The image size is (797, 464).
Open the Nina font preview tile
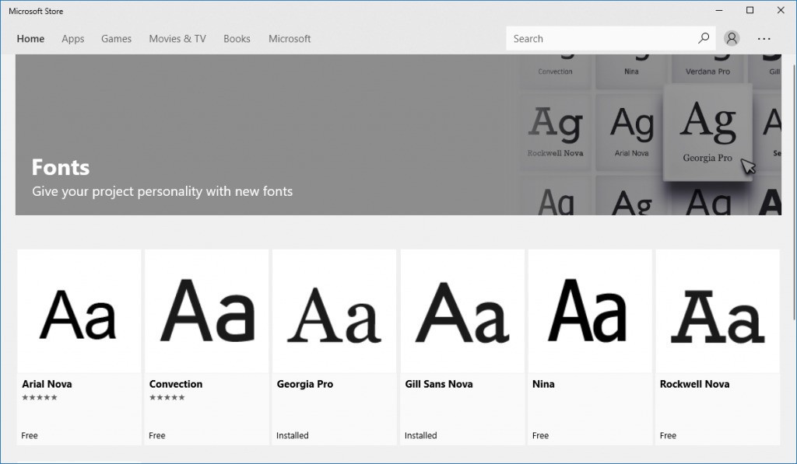click(589, 312)
